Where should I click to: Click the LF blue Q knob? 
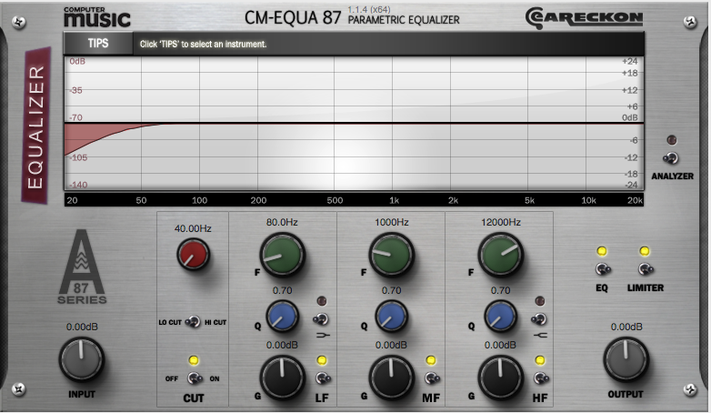point(282,316)
